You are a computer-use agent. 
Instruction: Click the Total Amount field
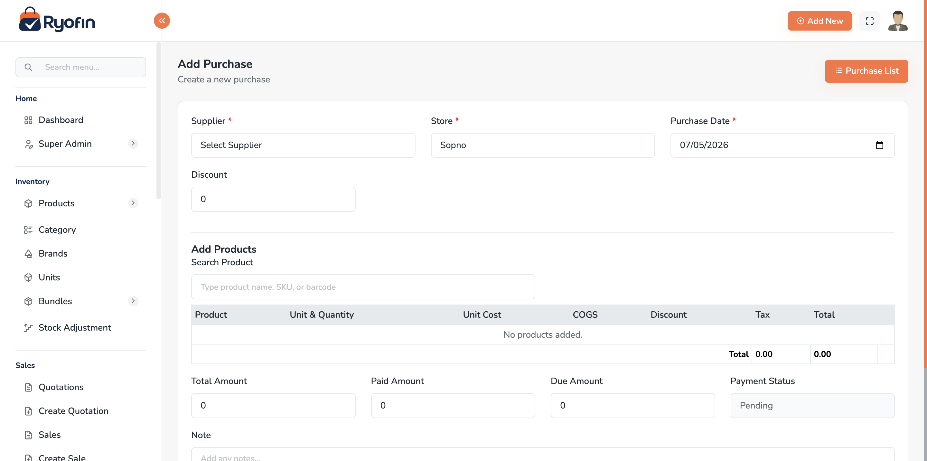[x=273, y=406]
